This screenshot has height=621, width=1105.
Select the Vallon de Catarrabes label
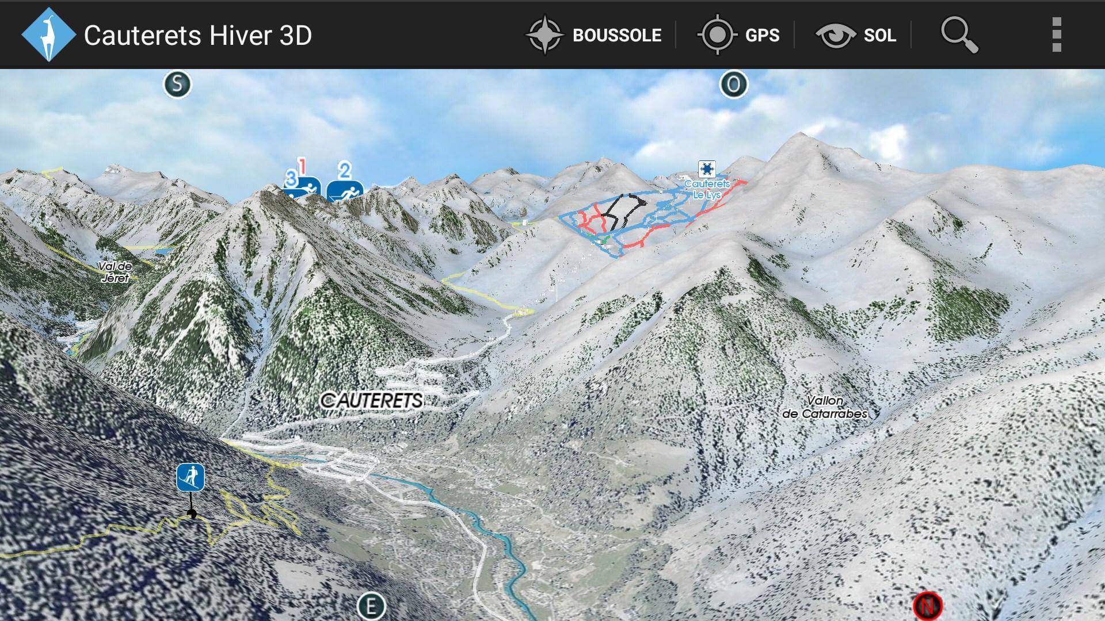click(x=825, y=407)
